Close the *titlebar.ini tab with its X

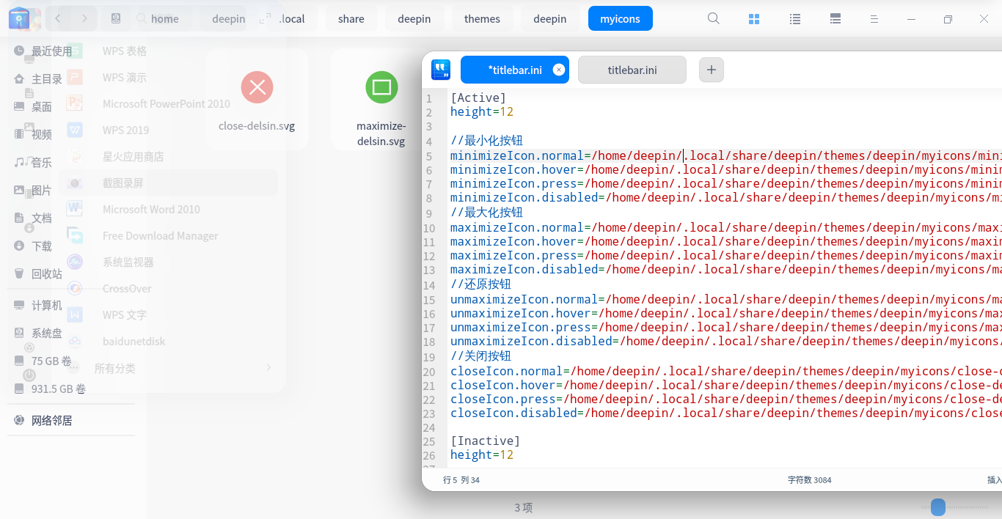[559, 70]
